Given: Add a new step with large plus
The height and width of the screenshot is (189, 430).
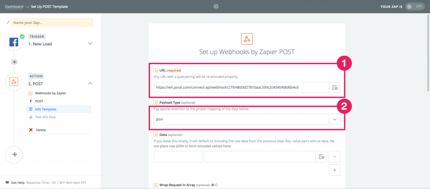Looking at the screenshot, I should point(15,154).
